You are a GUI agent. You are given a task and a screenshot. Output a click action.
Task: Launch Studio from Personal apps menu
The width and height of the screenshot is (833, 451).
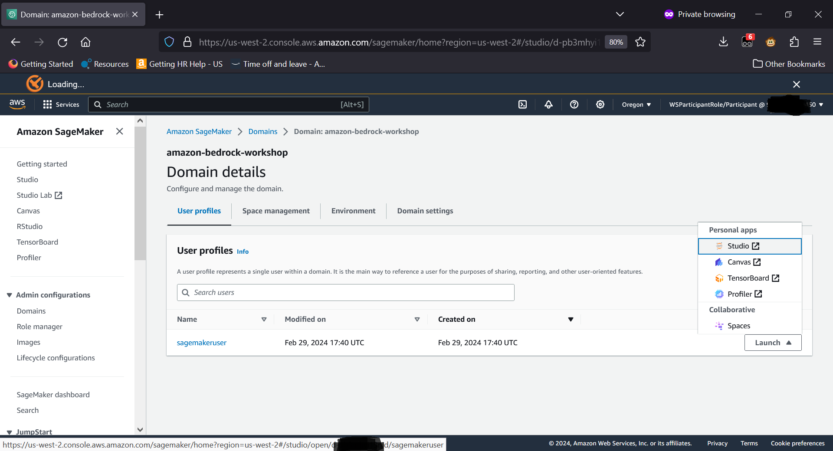(749, 246)
